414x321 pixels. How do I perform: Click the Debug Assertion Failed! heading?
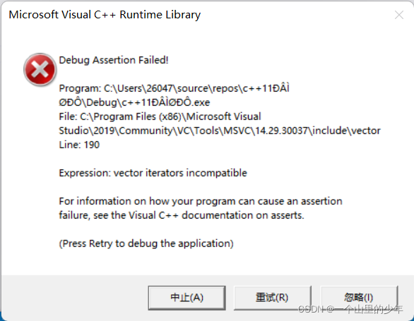(114, 60)
